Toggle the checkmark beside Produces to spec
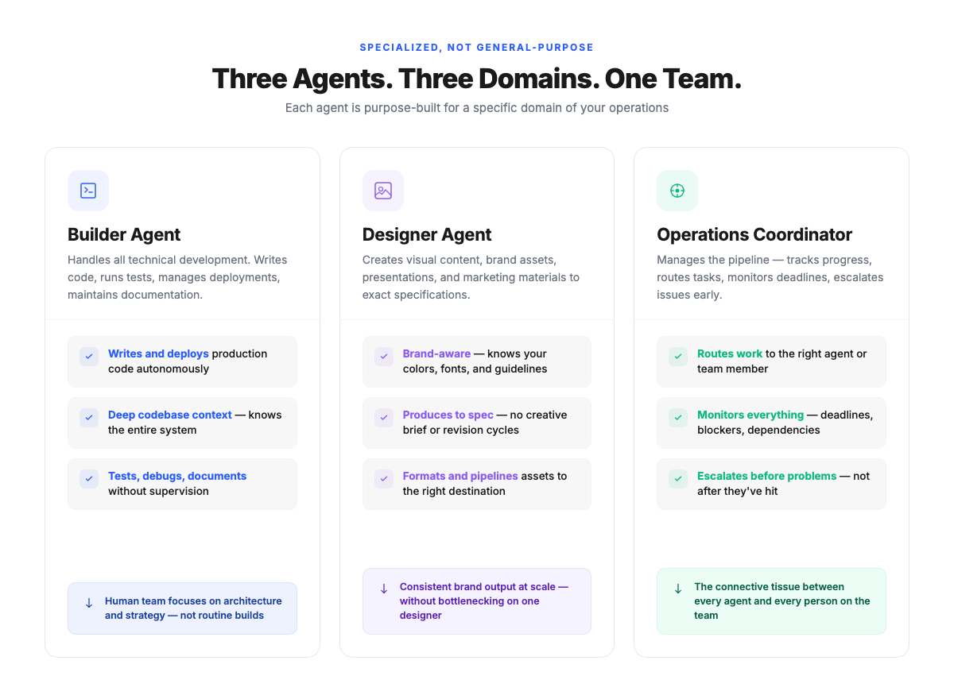The image size is (954, 699). [x=384, y=417]
